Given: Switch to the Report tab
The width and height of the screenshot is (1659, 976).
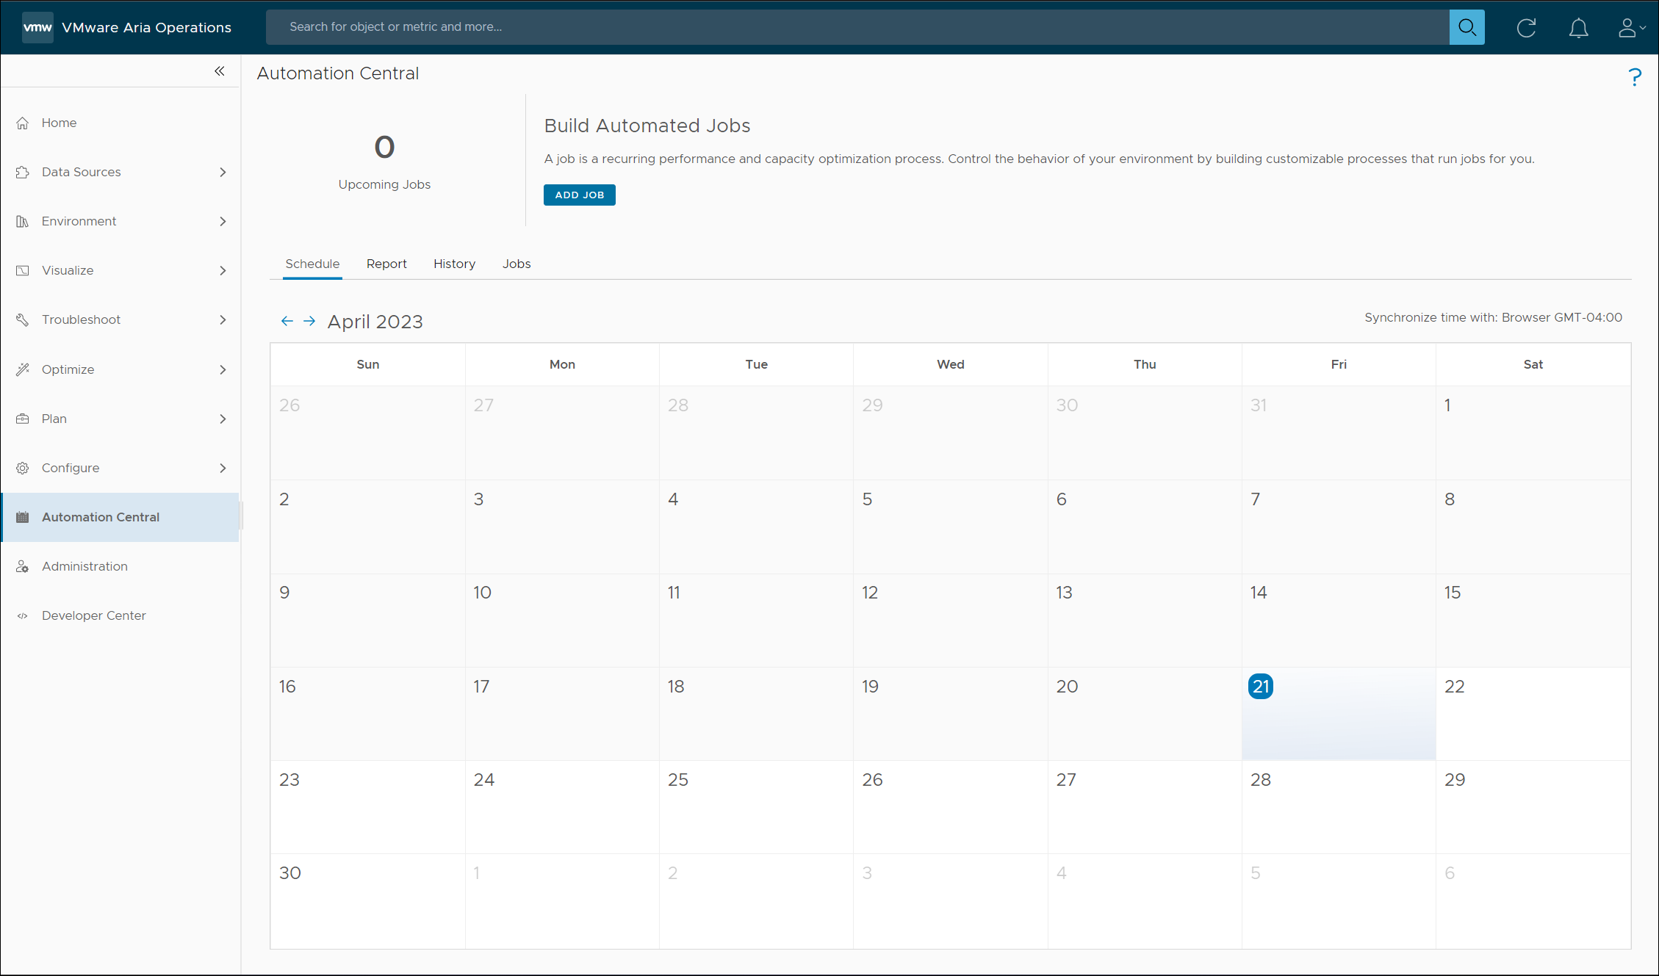Looking at the screenshot, I should point(386,264).
